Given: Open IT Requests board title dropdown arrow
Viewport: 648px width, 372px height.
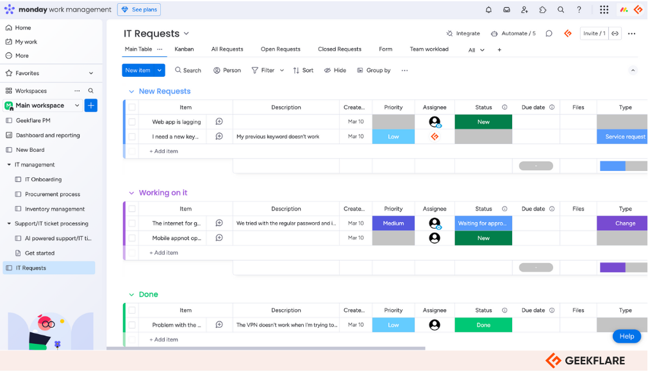Looking at the screenshot, I should pos(187,33).
